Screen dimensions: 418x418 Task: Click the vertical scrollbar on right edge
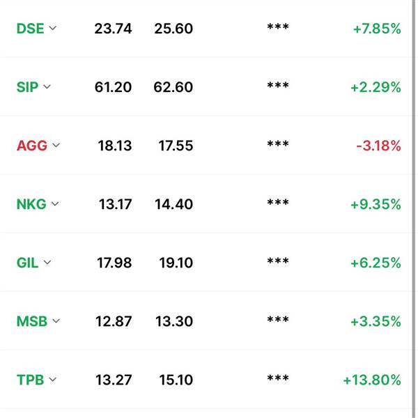coord(414,209)
